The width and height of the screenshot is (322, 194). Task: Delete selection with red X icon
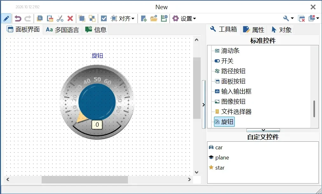tap(70, 19)
